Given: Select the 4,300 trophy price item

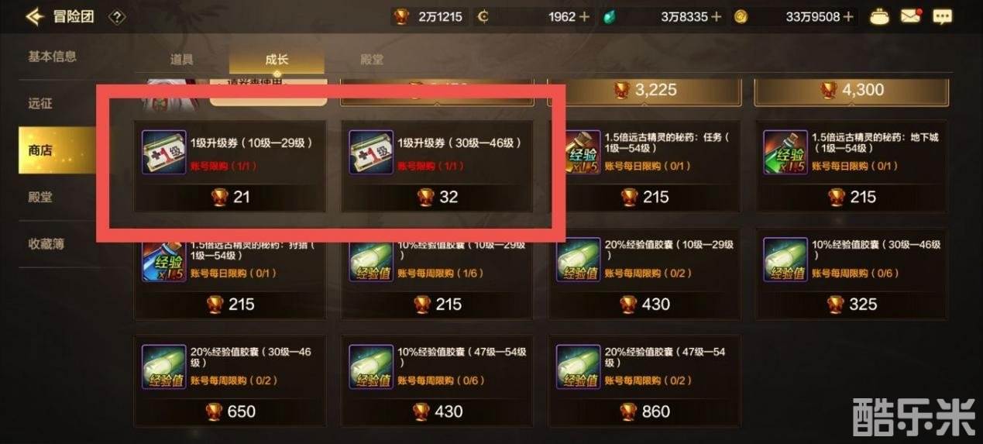Looking at the screenshot, I should [x=852, y=91].
